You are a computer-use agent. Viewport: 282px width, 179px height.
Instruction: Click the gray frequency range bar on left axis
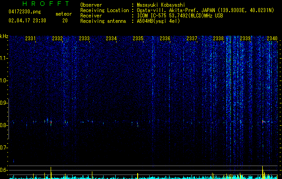pos(9,119)
